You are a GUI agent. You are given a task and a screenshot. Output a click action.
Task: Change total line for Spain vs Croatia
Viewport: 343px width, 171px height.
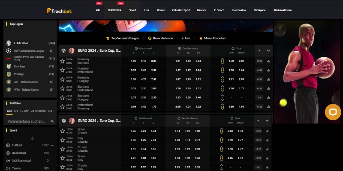222,131
